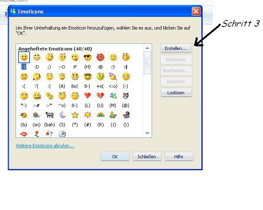Click the black sheep (bah) emoticon
Viewport: 263px width, 210px height.
pyautogui.click(x=49, y=115)
